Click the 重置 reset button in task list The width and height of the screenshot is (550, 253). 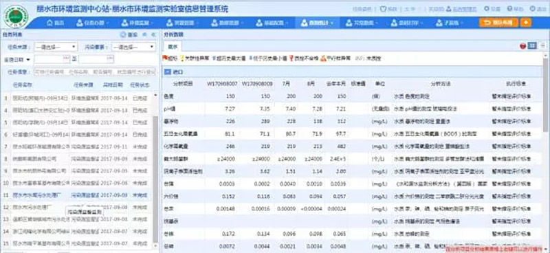point(129,35)
